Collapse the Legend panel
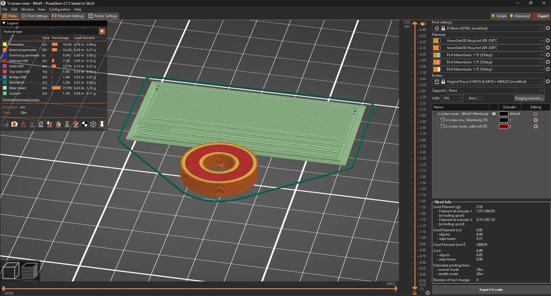 4,23
